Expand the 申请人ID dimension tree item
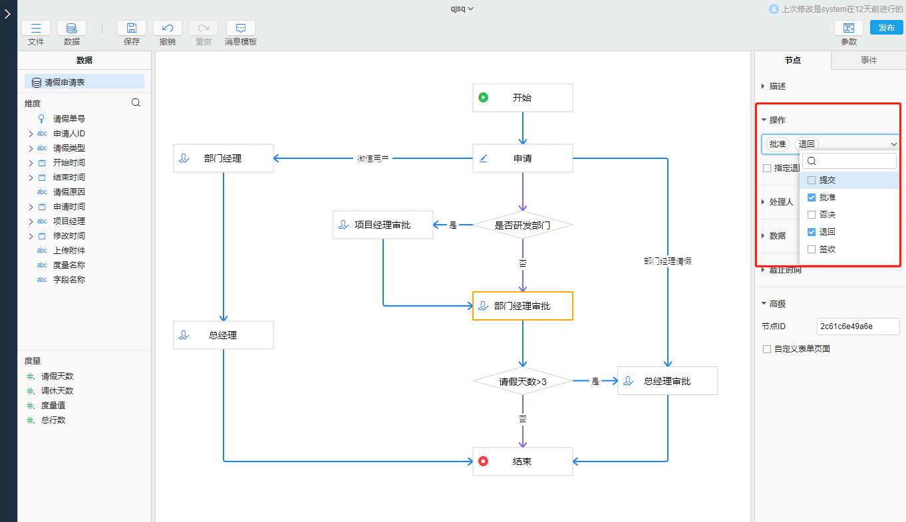The image size is (906, 522). [x=31, y=134]
